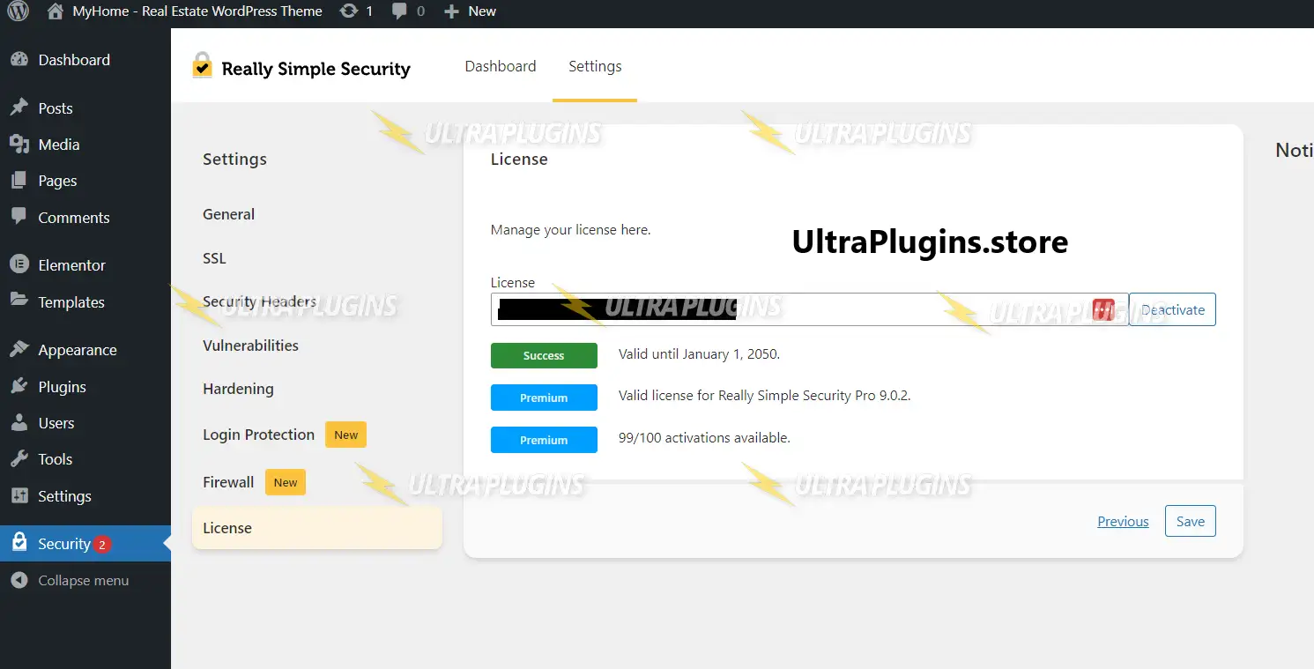Select License settings section
This screenshot has height=669, width=1314.
tap(316, 528)
